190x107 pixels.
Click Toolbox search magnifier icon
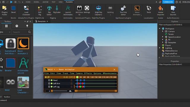click(29, 32)
